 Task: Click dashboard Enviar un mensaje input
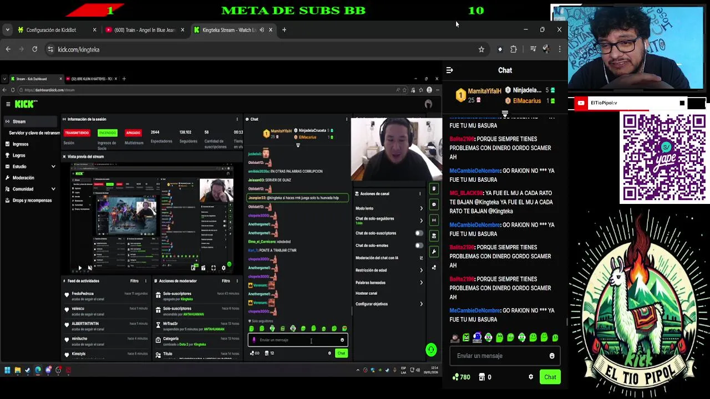[x=297, y=340]
